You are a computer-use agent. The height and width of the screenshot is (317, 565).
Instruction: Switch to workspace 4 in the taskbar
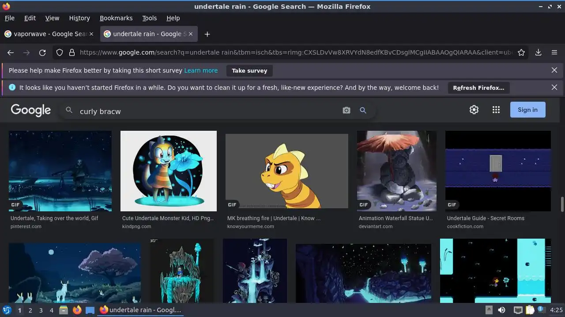click(x=51, y=310)
